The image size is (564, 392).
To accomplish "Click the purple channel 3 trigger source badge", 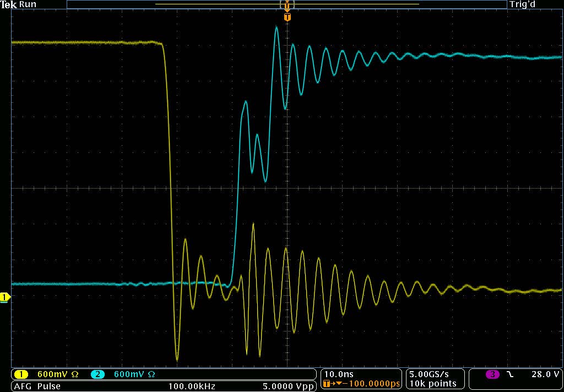I will click(492, 374).
